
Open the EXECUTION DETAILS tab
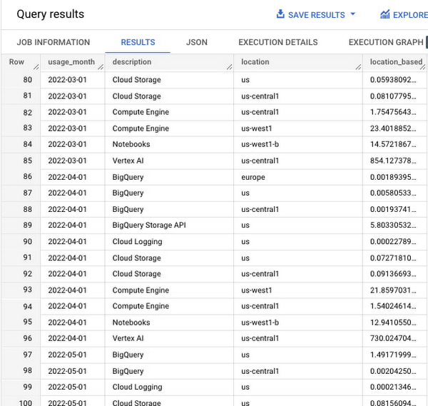(278, 42)
